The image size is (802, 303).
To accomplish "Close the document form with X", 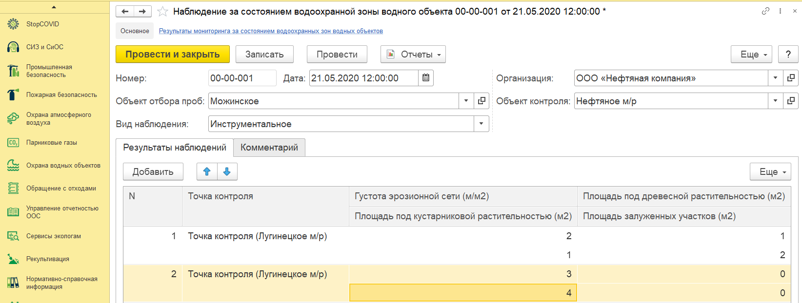I will 795,11.
